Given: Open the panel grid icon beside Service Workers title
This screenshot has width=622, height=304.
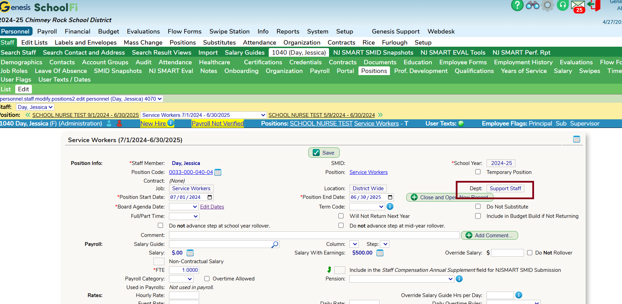Looking at the screenshot, I should [x=577, y=139].
